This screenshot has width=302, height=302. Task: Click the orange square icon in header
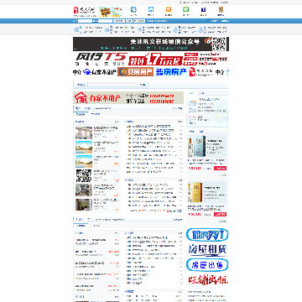(x=169, y=9)
